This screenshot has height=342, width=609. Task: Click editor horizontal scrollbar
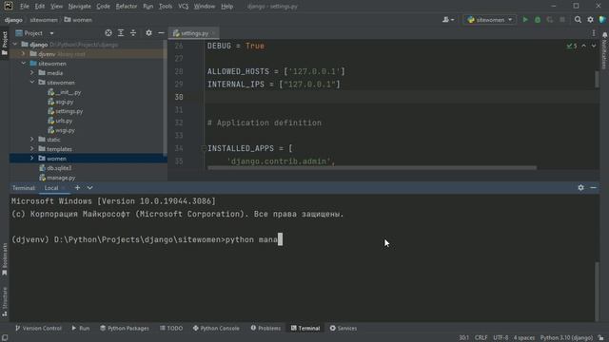click(372, 168)
